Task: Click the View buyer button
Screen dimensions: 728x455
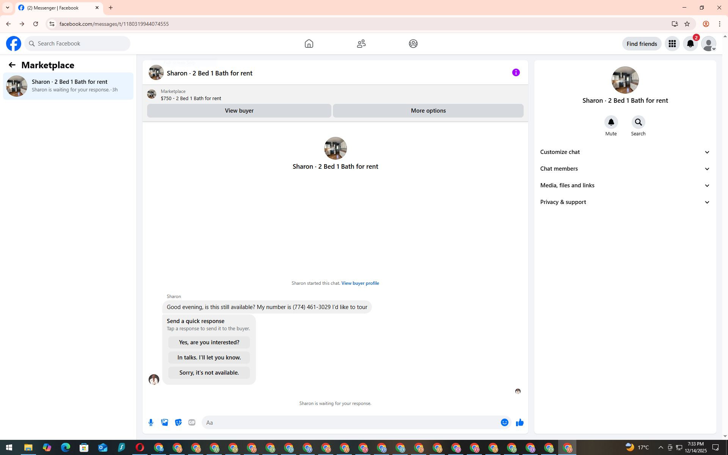Action: (x=239, y=111)
